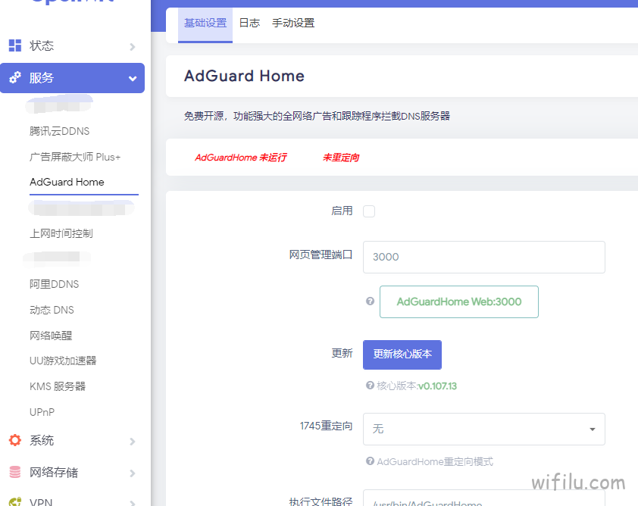Click the 状态 dashboard icon

click(15, 45)
